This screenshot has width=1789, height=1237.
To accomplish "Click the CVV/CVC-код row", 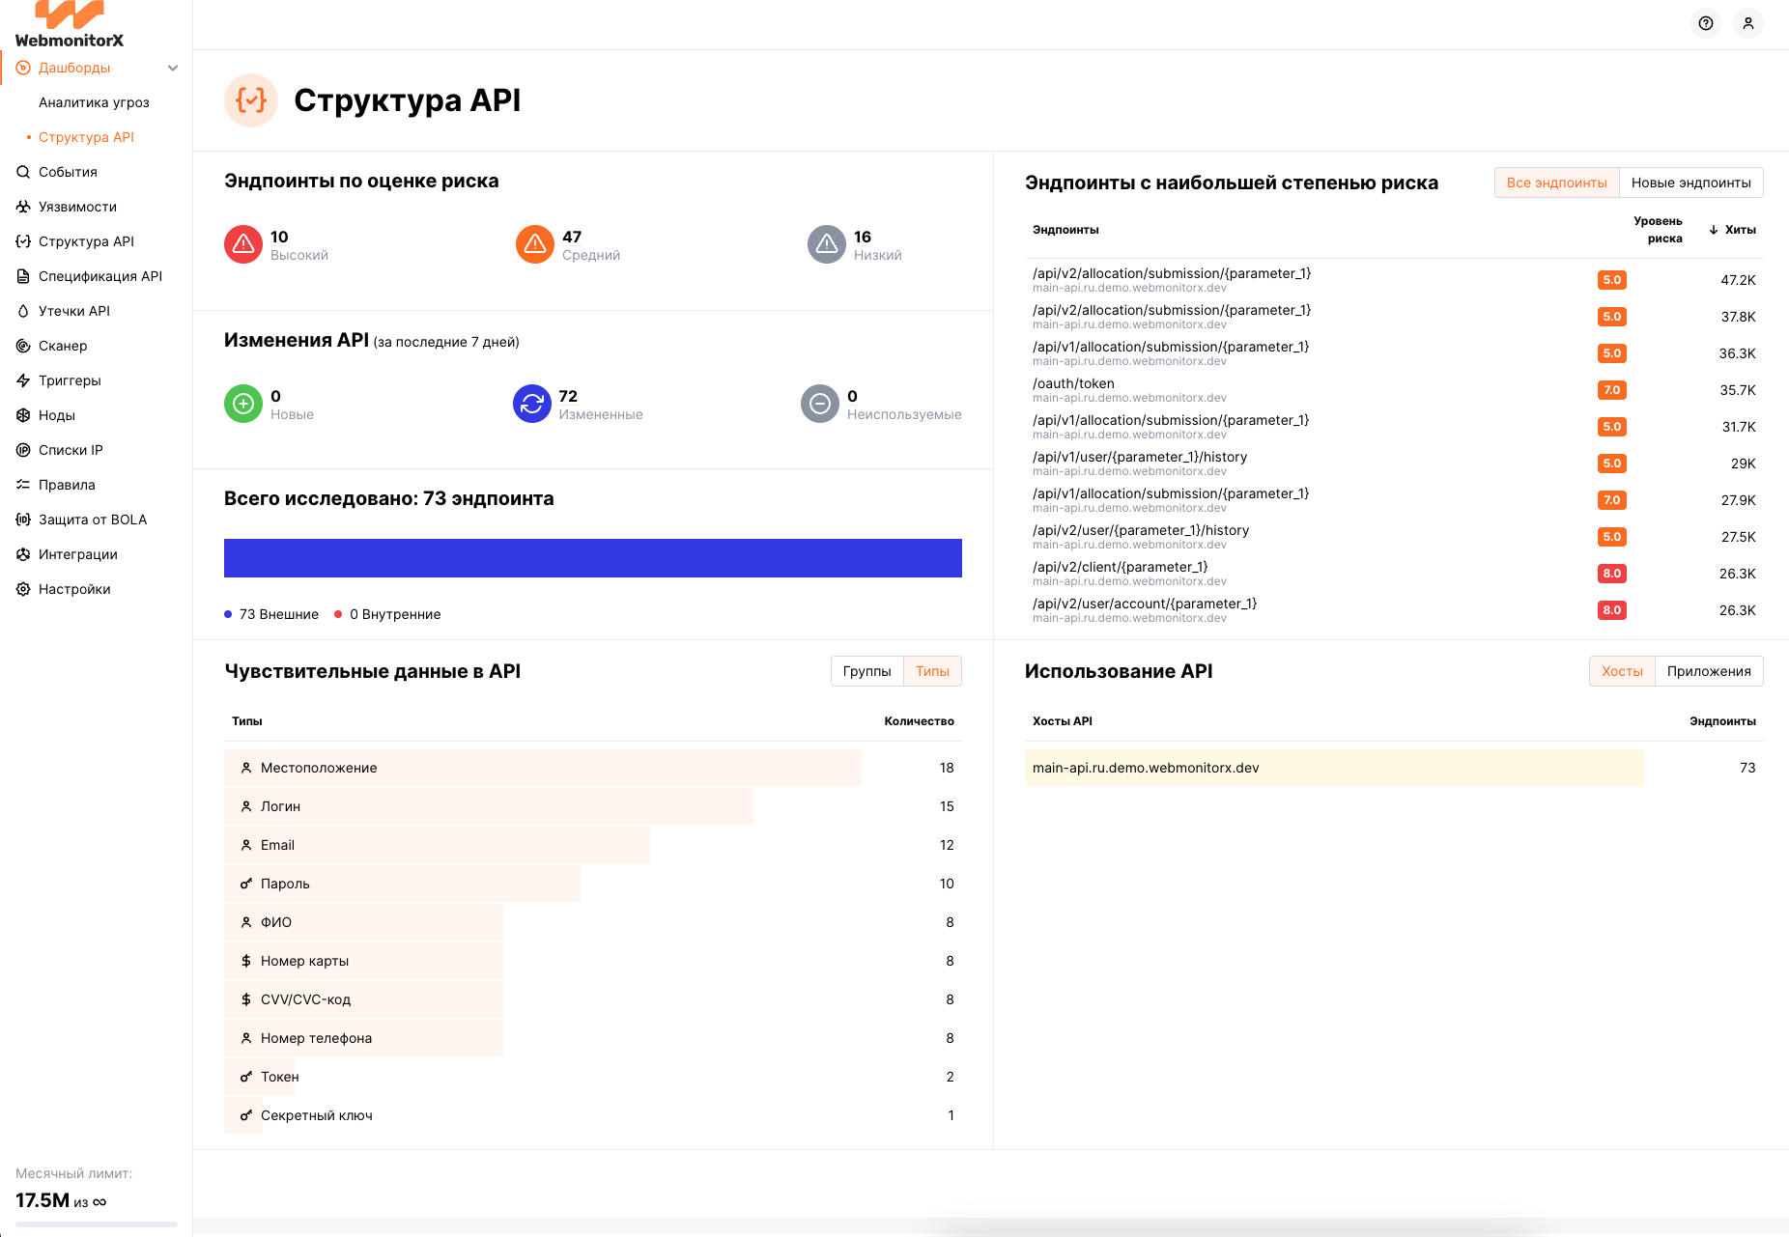I will click(593, 999).
